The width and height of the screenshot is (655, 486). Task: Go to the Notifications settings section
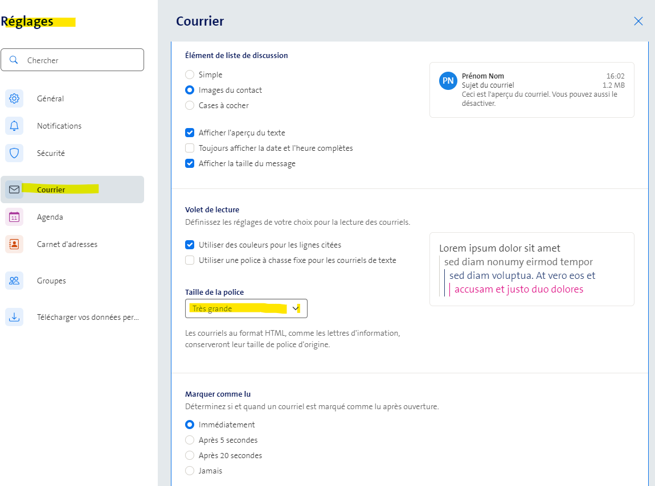pyautogui.click(x=59, y=126)
